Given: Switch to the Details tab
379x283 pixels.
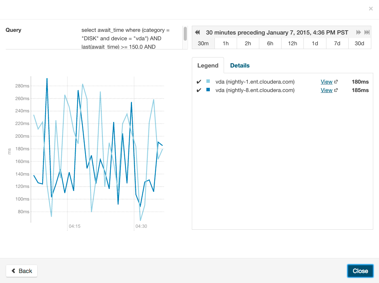Looking at the screenshot, I should click(x=240, y=66).
